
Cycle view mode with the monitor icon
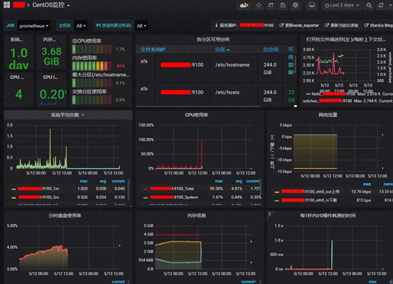[x=312, y=5]
